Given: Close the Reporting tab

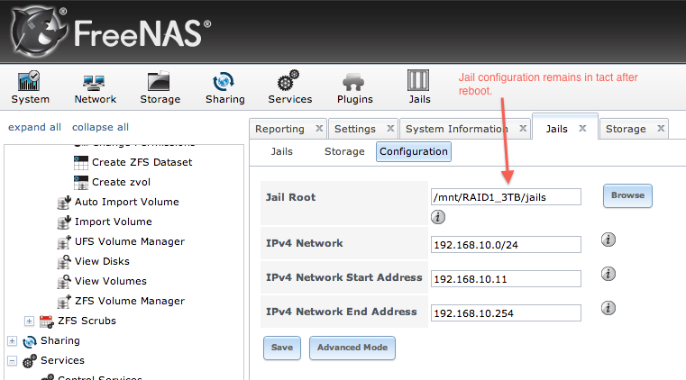Looking at the screenshot, I should coord(319,129).
